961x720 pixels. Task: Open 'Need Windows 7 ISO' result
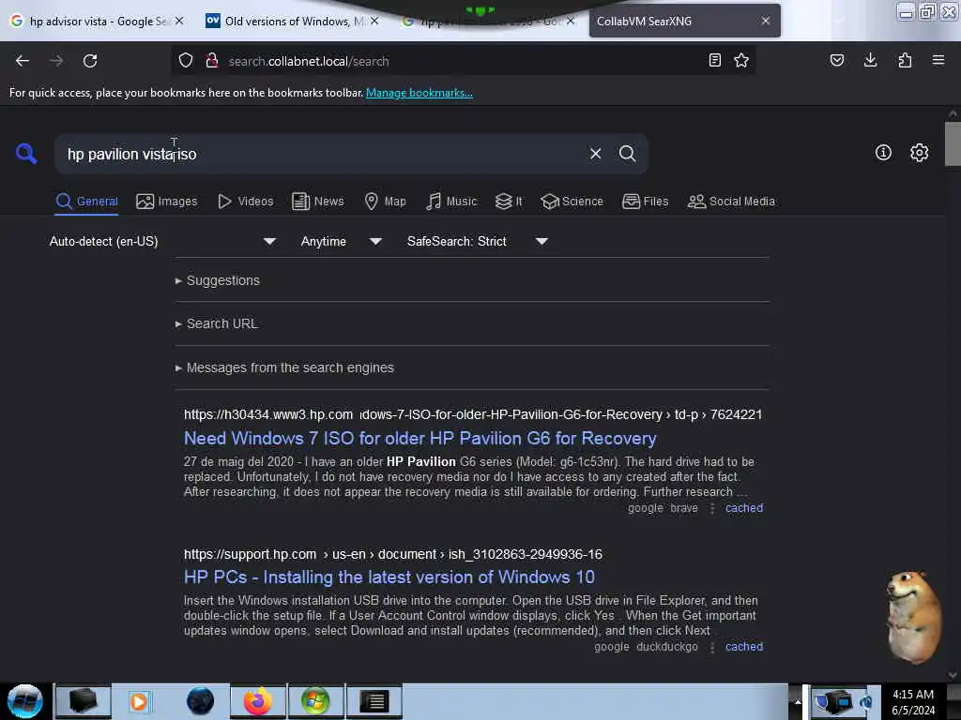coord(419,439)
